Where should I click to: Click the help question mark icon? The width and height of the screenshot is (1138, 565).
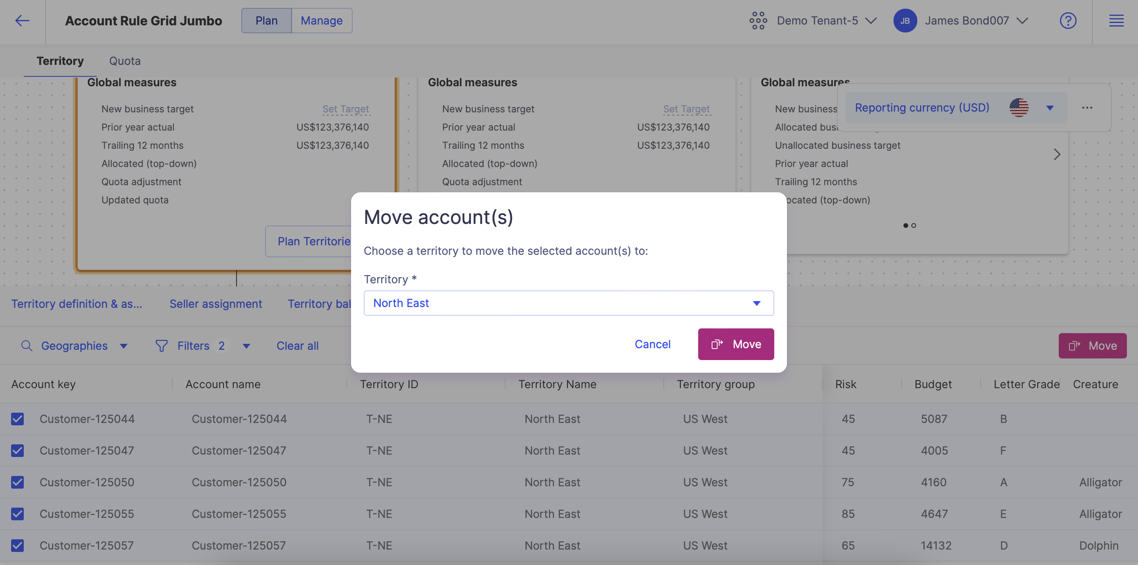click(x=1067, y=20)
